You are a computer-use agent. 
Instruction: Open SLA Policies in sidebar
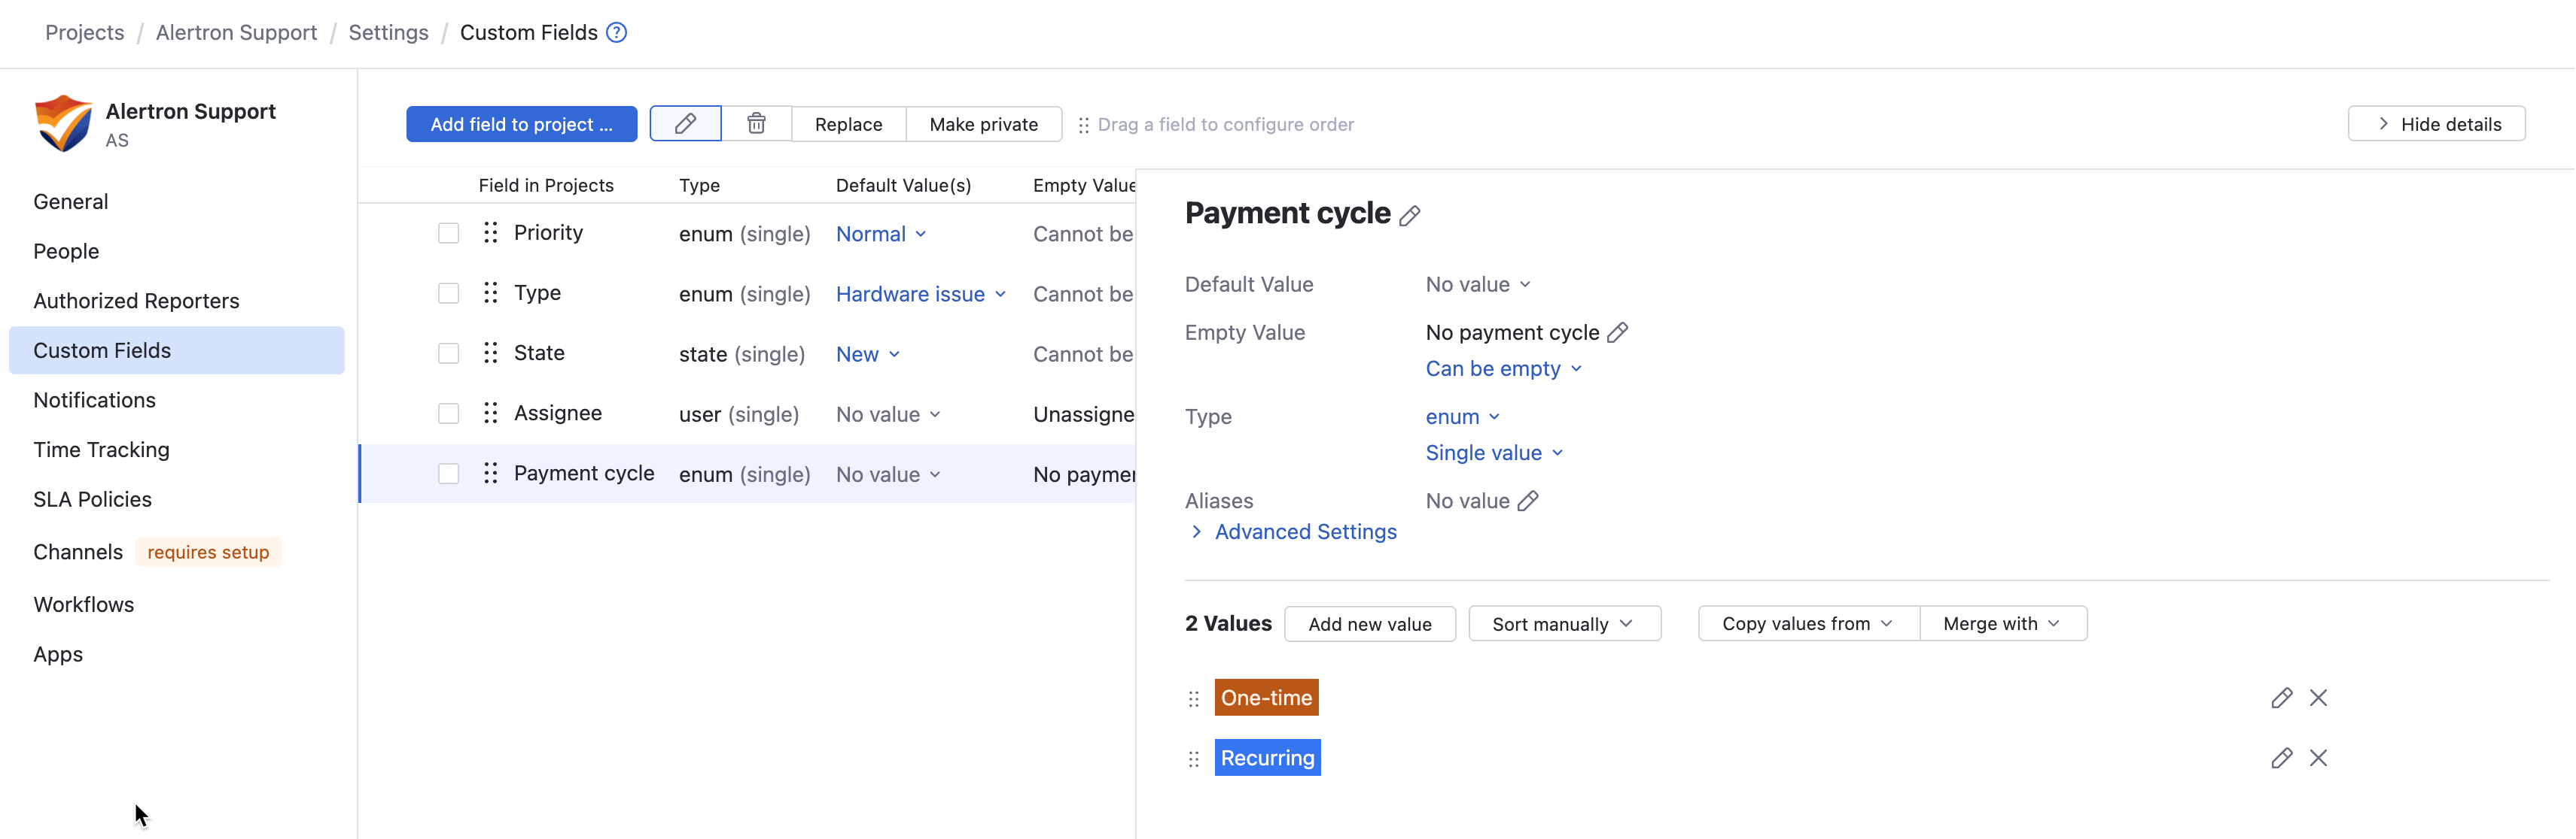93,499
